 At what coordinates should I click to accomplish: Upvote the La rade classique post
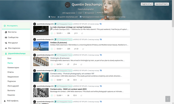coord(52,33)
